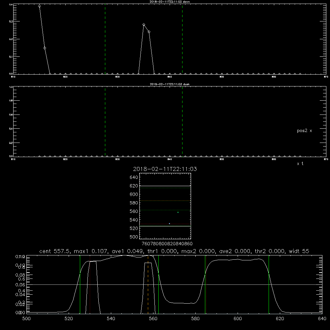Click the lower white solid line near 525 in small plot

click(x=165, y=226)
